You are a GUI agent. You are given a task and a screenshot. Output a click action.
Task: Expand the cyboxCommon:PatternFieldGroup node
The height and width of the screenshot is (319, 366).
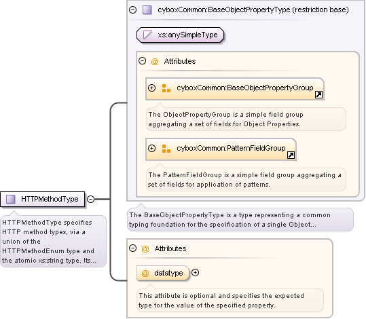[151, 149]
